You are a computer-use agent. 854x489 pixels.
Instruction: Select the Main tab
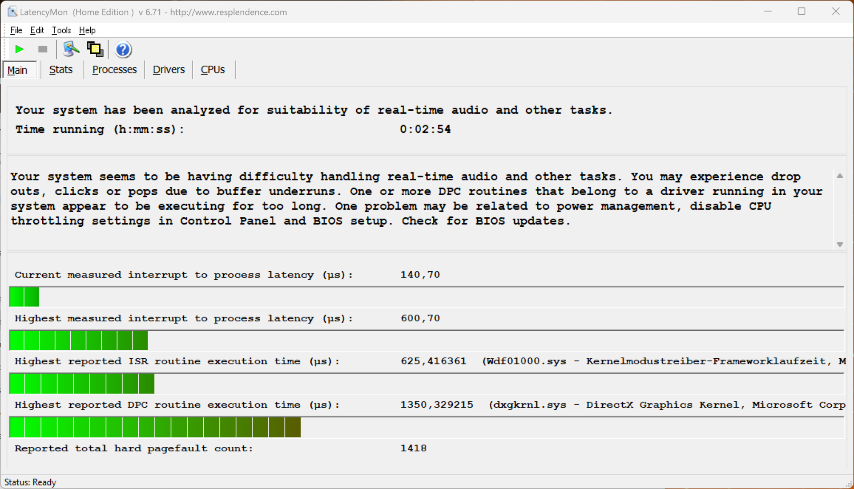[x=18, y=70]
